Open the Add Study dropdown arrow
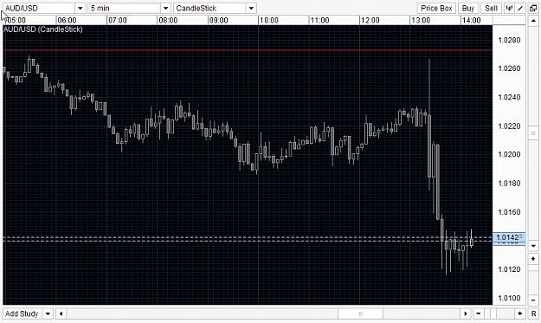The width and height of the screenshot is (541, 323). 48,313
